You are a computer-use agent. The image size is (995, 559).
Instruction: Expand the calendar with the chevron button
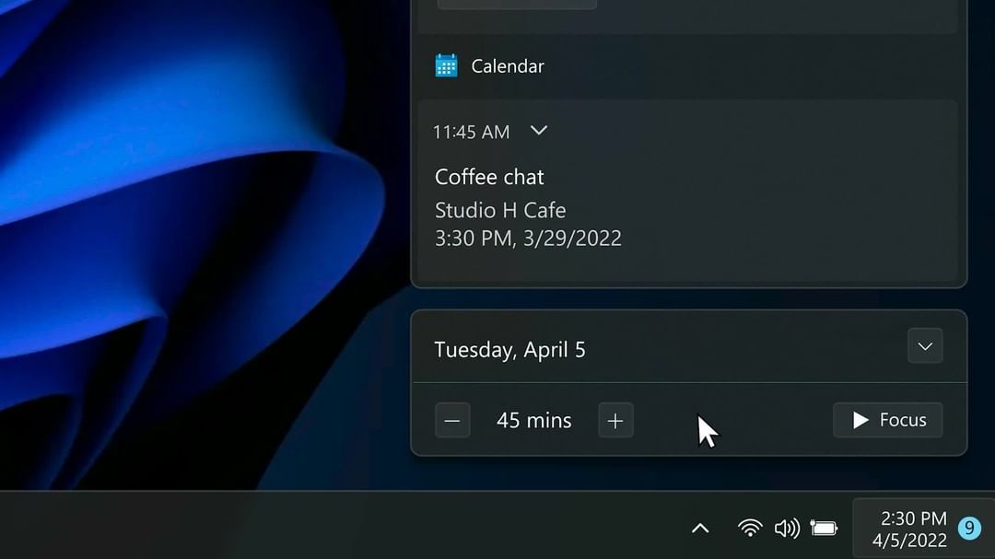pos(925,346)
